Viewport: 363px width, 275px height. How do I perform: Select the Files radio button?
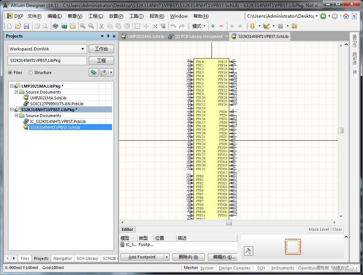pos(10,73)
